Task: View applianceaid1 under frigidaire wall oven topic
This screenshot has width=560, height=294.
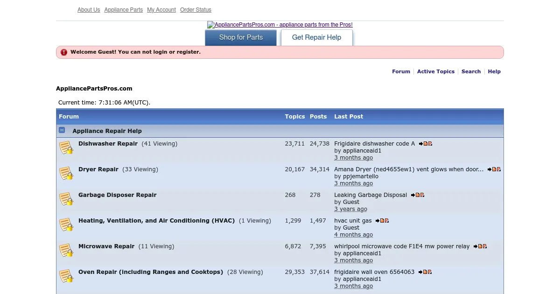Action: [362, 279]
